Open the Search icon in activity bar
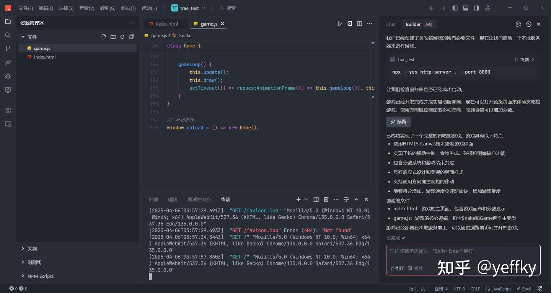551x293 pixels. (8, 35)
